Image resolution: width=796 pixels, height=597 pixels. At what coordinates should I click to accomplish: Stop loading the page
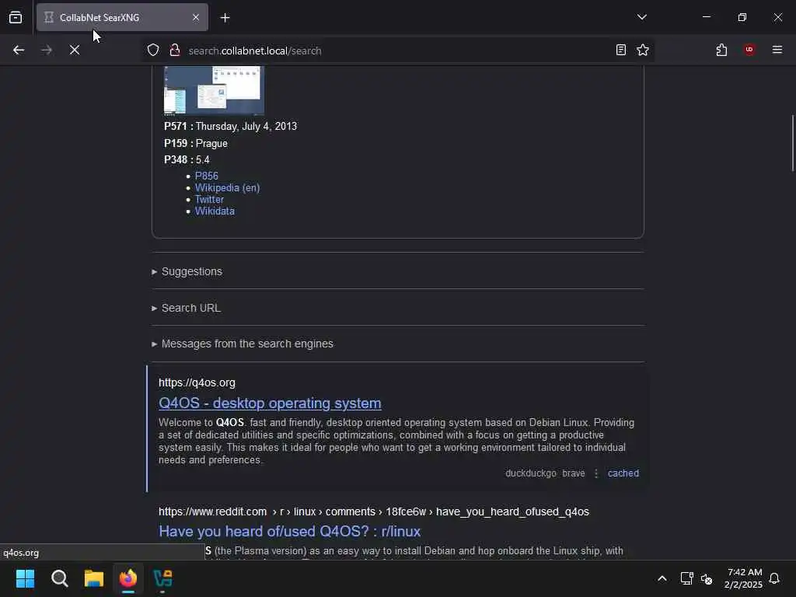click(x=75, y=50)
